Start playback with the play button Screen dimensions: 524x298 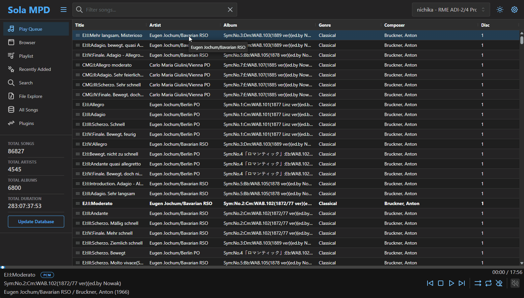tap(451, 283)
